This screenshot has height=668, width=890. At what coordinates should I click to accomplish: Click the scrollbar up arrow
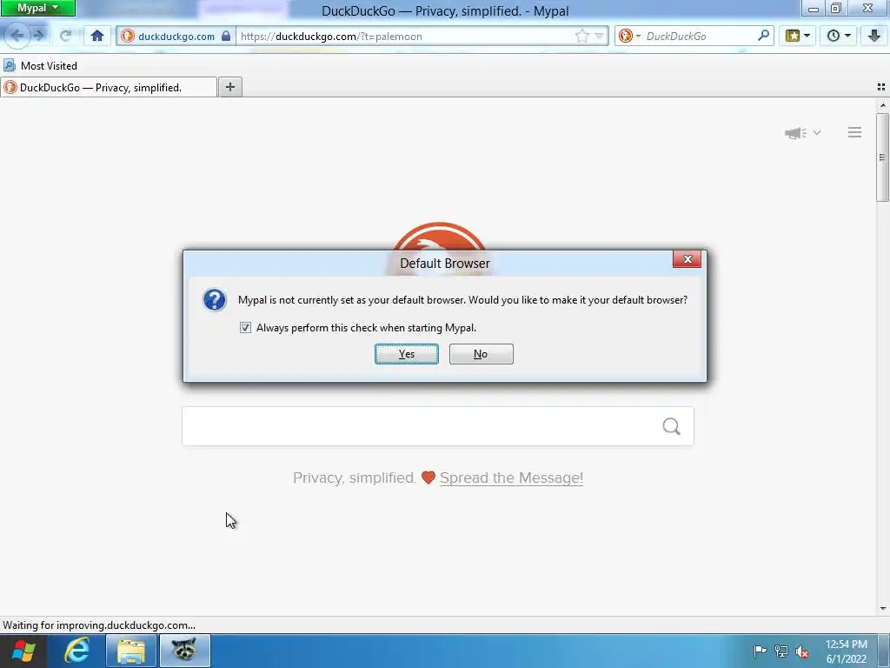[x=883, y=105]
